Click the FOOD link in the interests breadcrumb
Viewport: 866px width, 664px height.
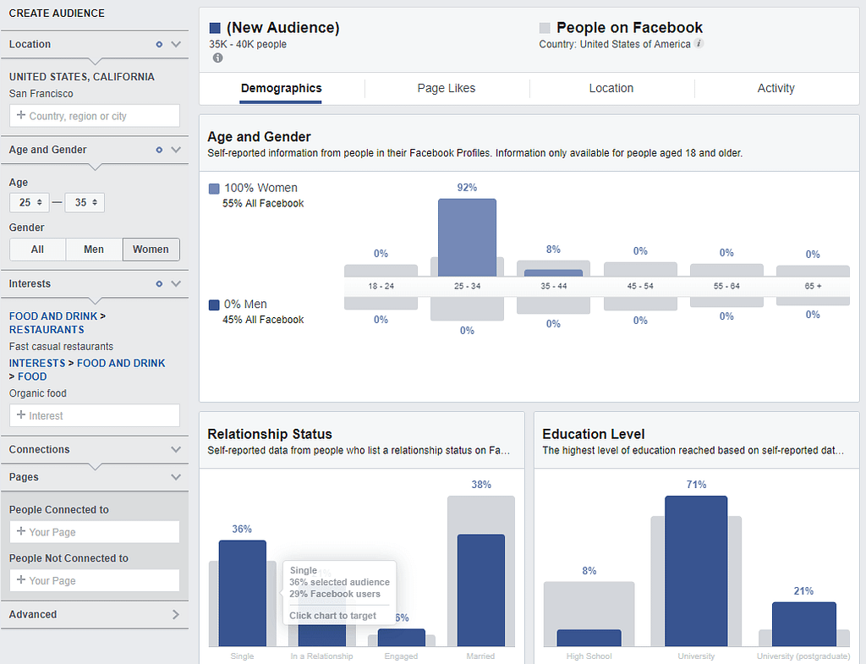32,376
